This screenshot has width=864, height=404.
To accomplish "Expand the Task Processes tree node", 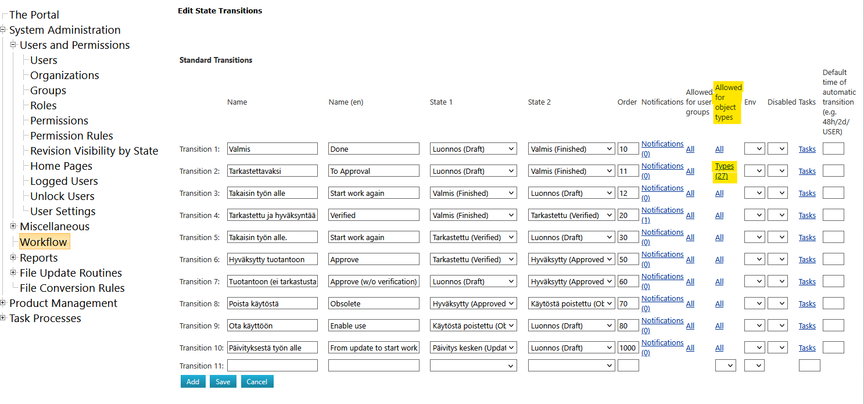I will pos(3,318).
